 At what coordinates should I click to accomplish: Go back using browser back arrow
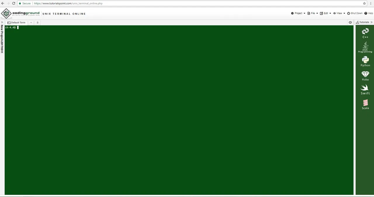(3, 3)
